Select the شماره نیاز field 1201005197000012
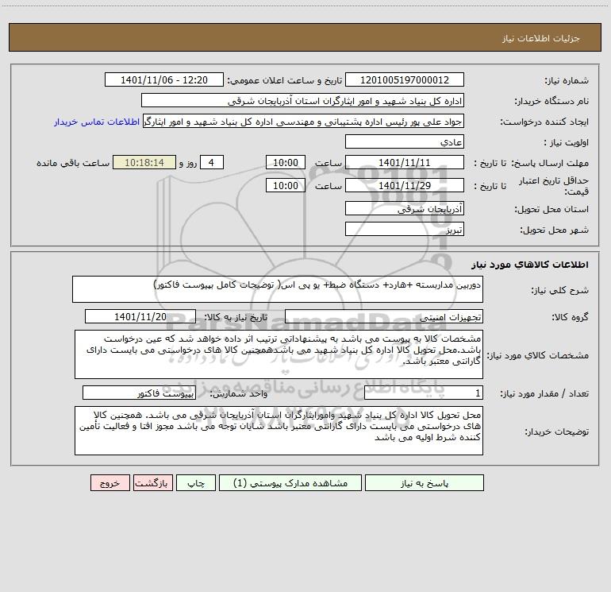611x592 pixels. (x=405, y=80)
